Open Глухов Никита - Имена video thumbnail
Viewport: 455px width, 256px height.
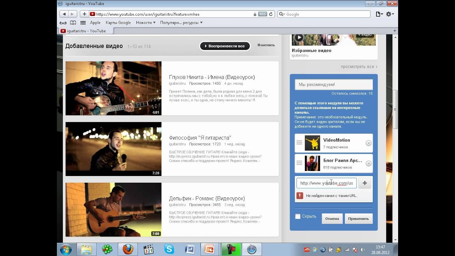[x=113, y=88]
